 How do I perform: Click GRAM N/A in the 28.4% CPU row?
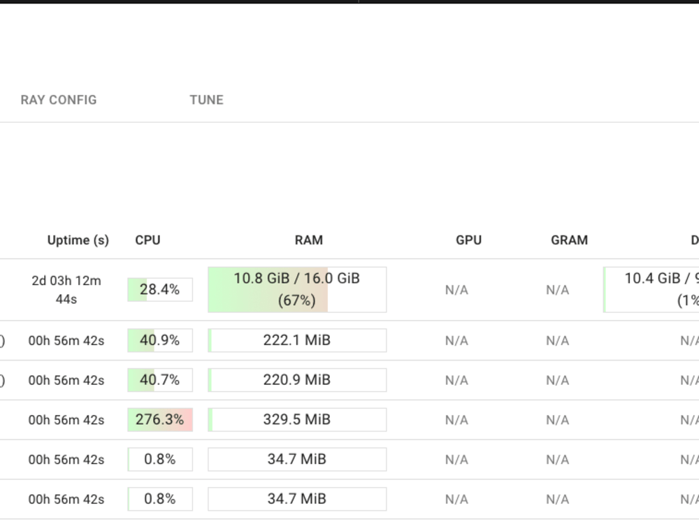tap(557, 290)
